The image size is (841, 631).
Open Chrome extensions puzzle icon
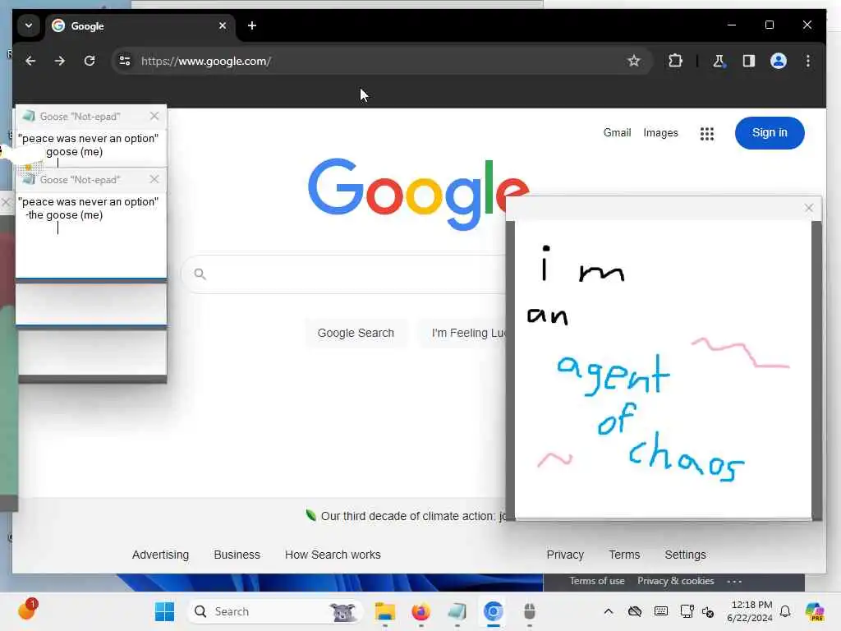coord(675,61)
